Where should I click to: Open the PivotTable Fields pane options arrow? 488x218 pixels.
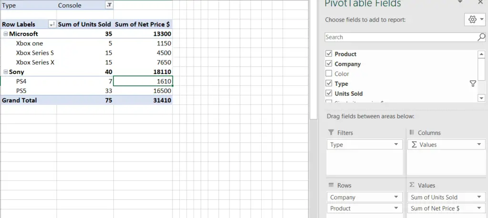click(460, 2)
